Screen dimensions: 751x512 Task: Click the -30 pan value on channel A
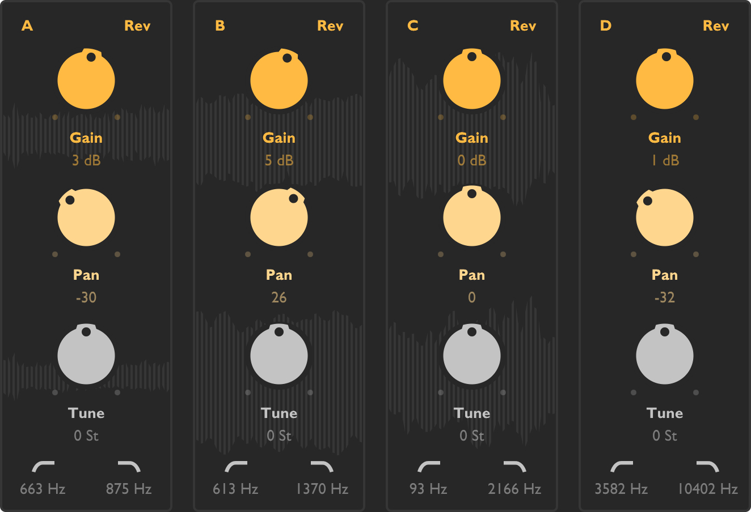pos(86,298)
